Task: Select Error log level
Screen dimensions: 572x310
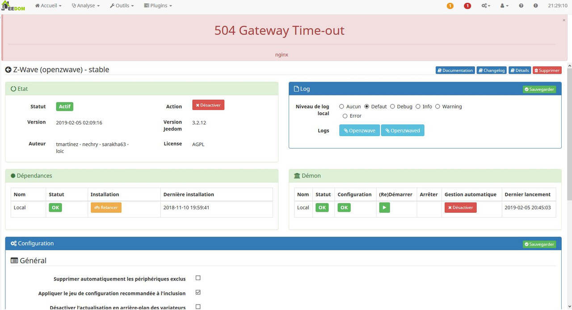Action: 345,116
